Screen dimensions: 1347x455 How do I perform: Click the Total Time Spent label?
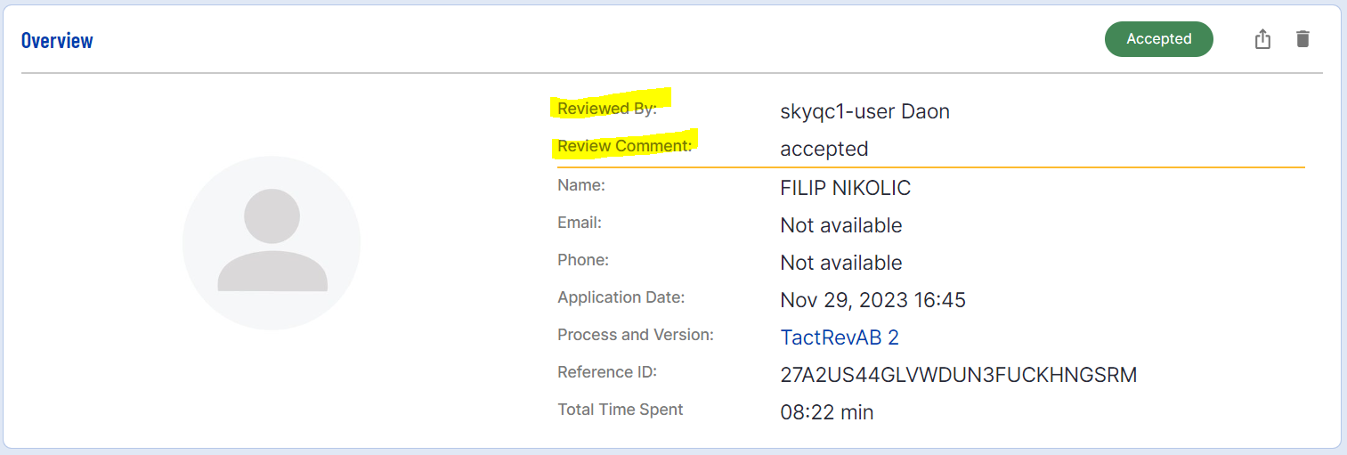coord(620,410)
